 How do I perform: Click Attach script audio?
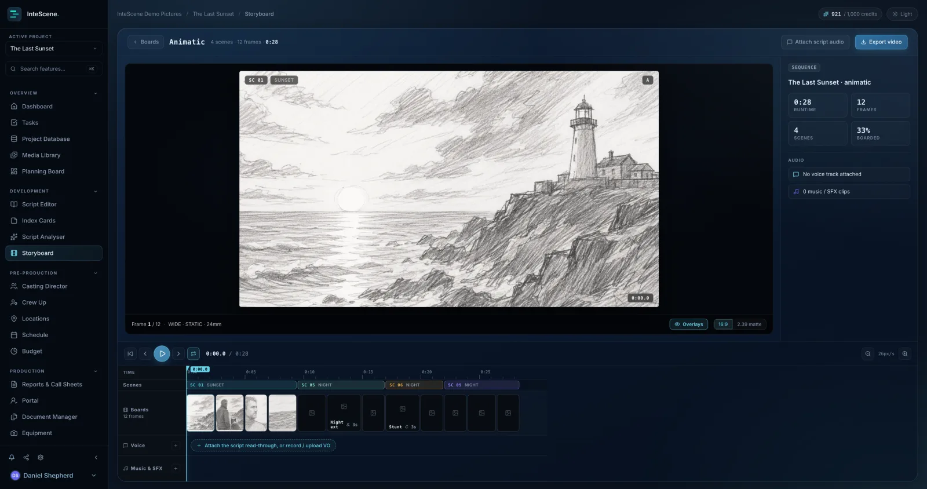tap(815, 42)
